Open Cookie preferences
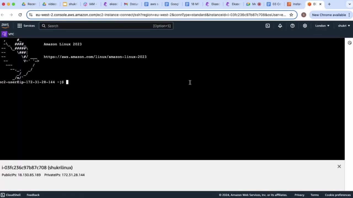Image resolution: width=353 pixels, height=198 pixels. click(x=338, y=195)
